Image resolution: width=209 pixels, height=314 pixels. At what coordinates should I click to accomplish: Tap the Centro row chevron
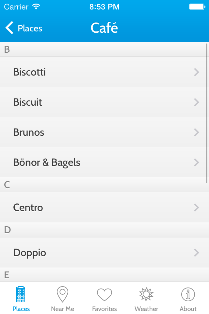pyautogui.click(x=196, y=208)
